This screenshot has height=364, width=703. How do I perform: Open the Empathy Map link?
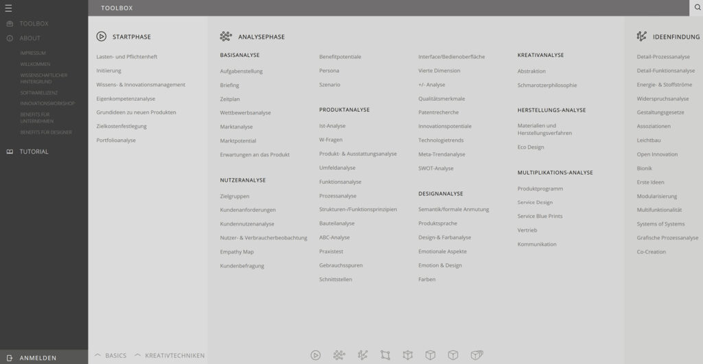[x=237, y=252]
